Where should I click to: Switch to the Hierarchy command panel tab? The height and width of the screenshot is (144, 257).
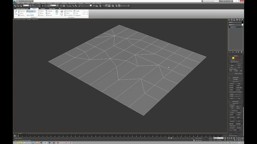(x=234, y=20)
